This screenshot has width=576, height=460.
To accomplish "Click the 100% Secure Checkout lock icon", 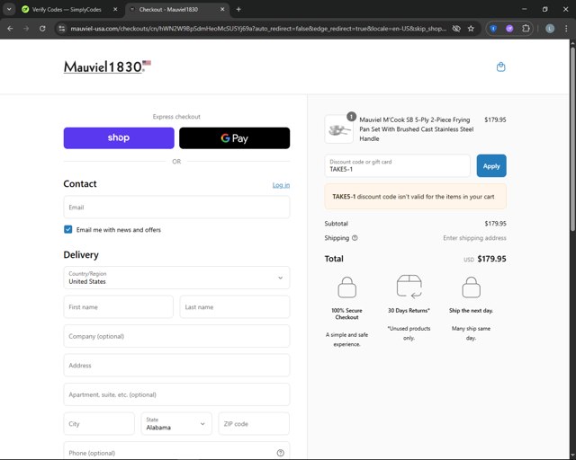I will (x=346, y=287).
